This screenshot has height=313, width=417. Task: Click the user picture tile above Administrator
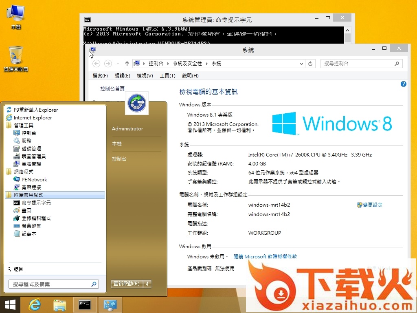click(x=137, y=103)
